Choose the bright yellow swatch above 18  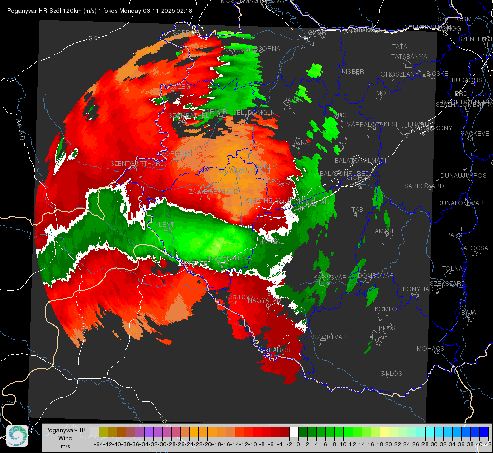pos(385,432)
